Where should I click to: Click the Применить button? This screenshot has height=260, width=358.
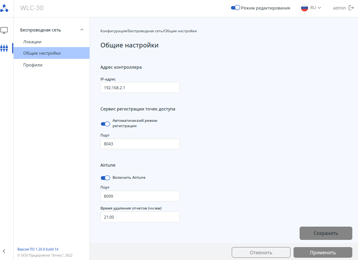click(323, 252)
